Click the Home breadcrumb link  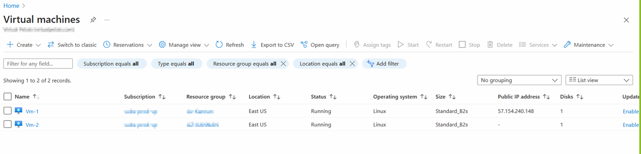pyautogui.click(x=11, y=6)
